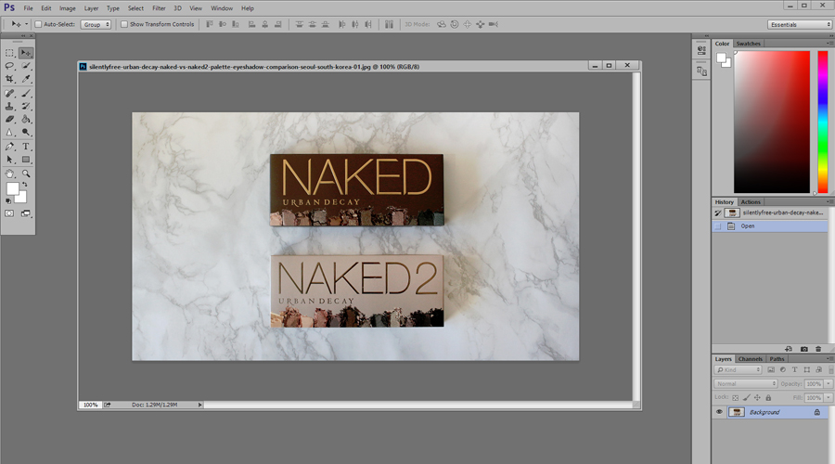
Task: Expand the layer filter Kind dropdown
Action: 739,369
